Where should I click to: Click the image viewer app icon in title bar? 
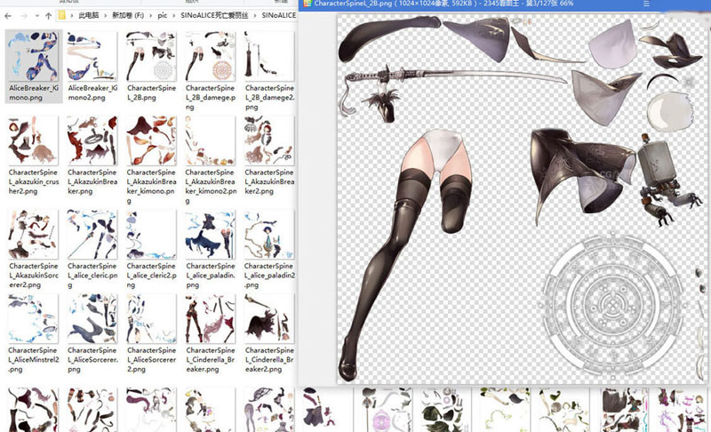tap(307, 4)
